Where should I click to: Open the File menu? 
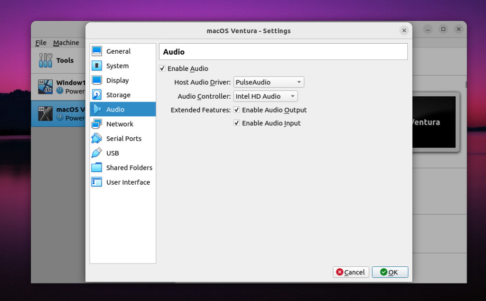[41, 43]
